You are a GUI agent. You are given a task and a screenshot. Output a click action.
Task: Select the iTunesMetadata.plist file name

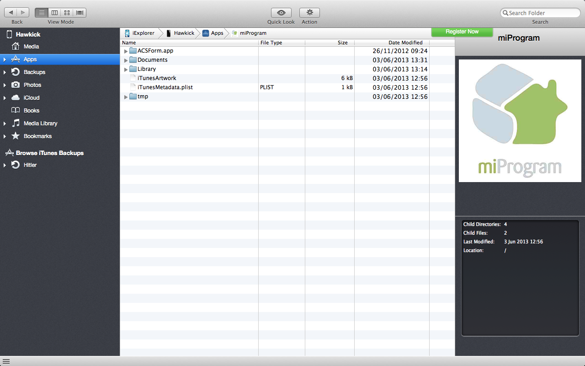pyautogui.click(x=165, y=87)
